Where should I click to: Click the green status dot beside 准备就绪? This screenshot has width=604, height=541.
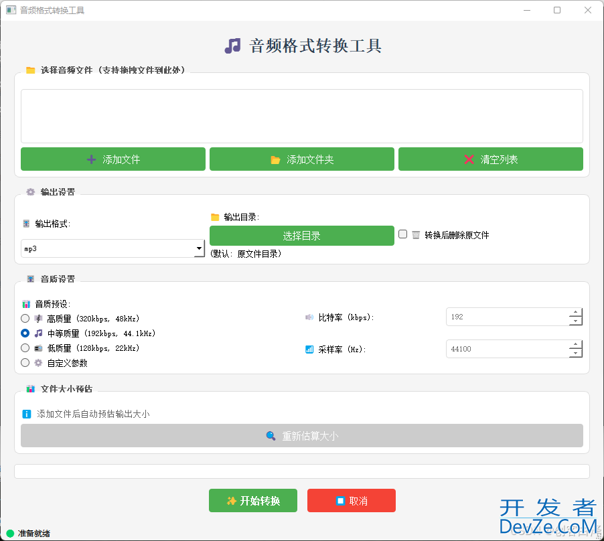coord(11,533)
